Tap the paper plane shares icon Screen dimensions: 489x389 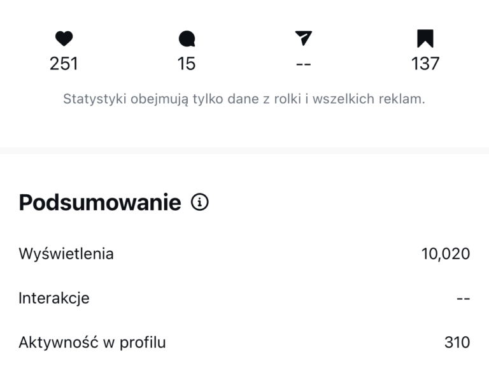pos(304,38)
